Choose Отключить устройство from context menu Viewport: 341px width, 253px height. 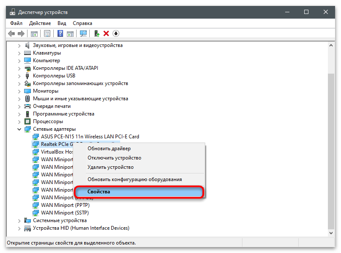pyautogui.click(x=139, y=158)
